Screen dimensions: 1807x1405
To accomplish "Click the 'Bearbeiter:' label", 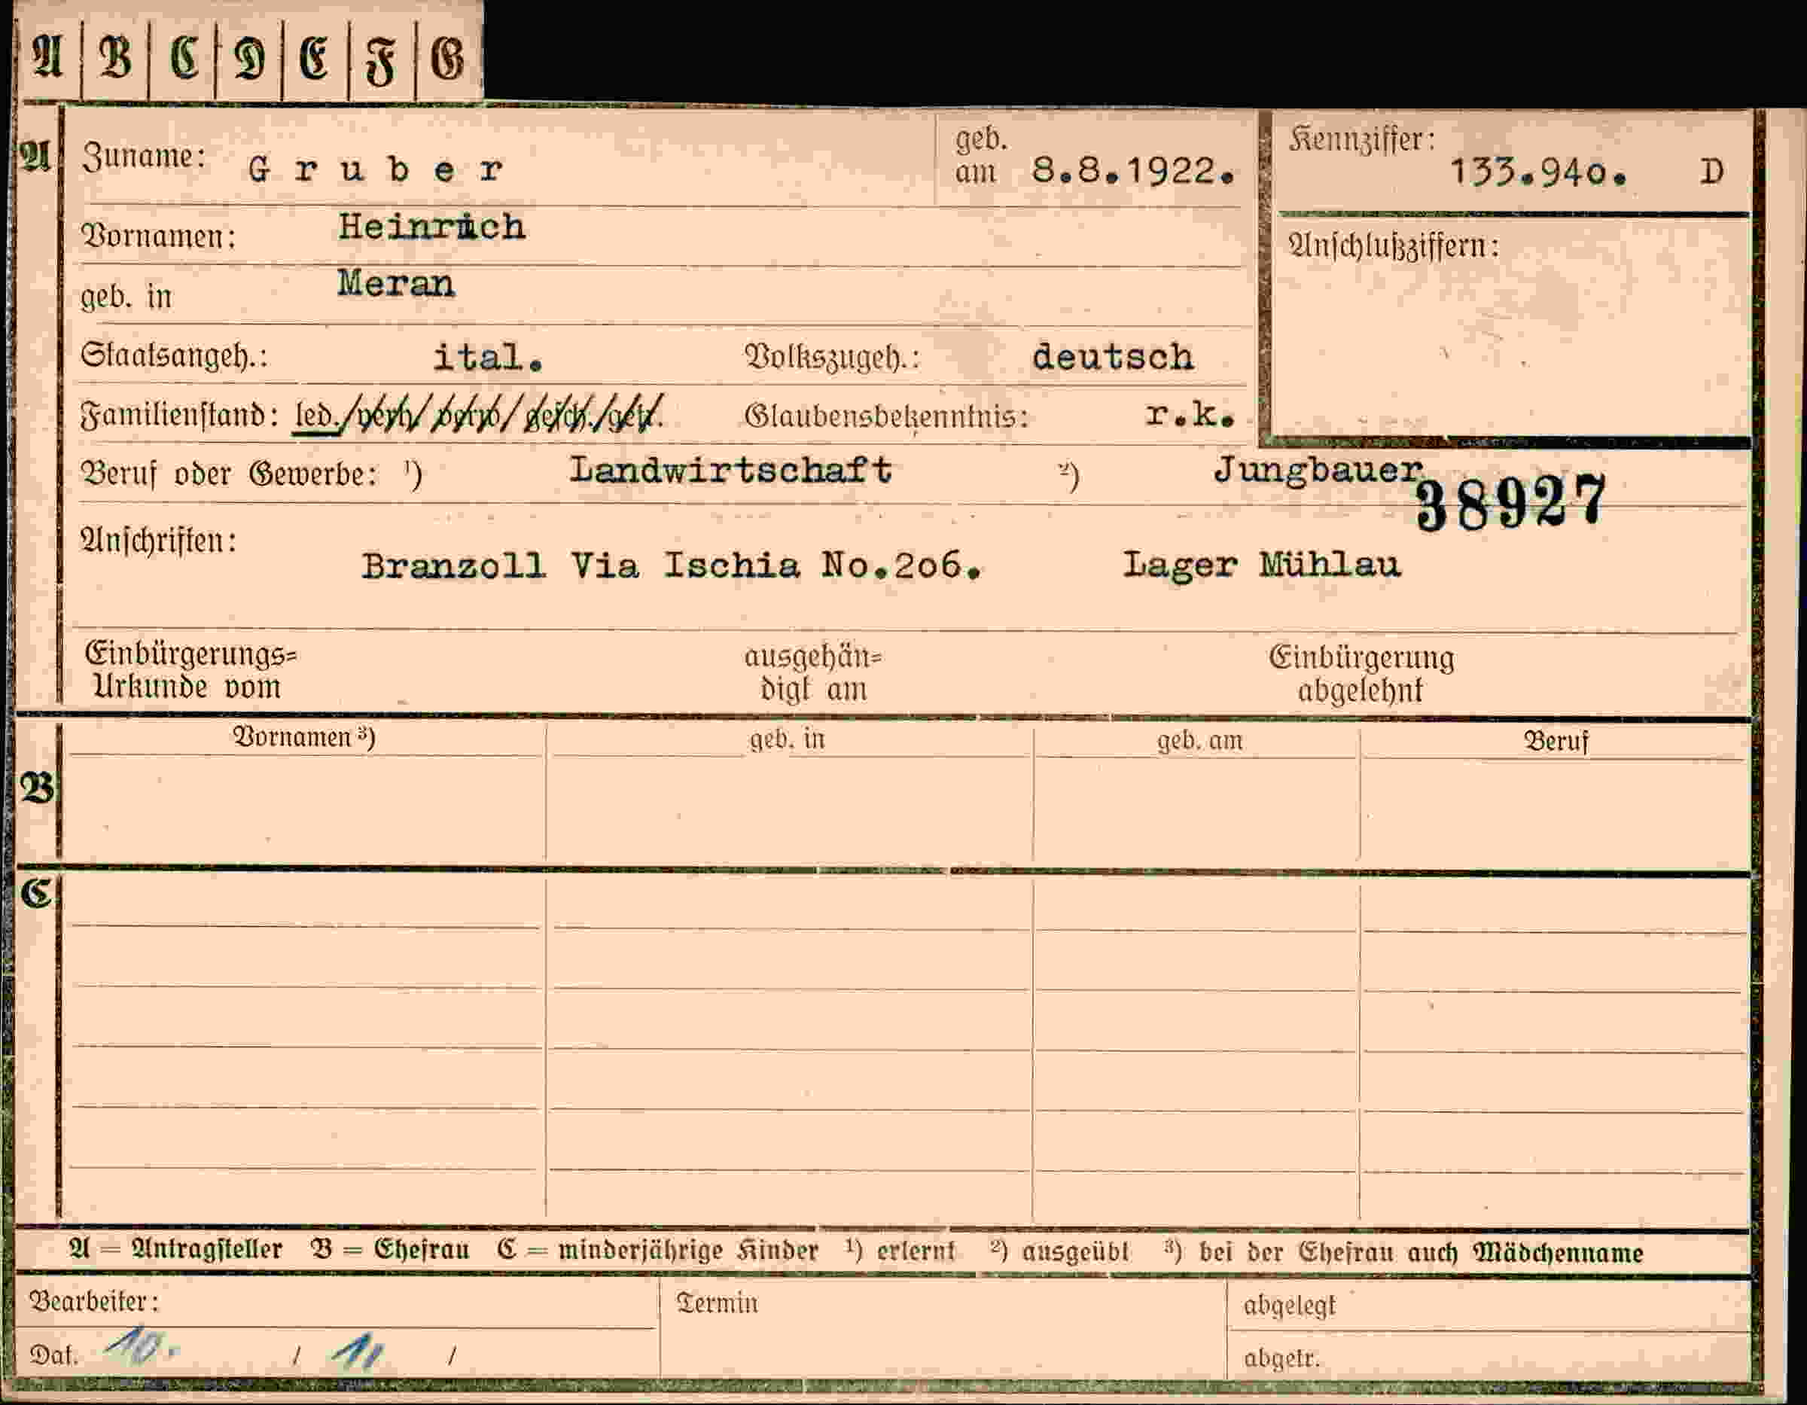I will pos(93,1303).
